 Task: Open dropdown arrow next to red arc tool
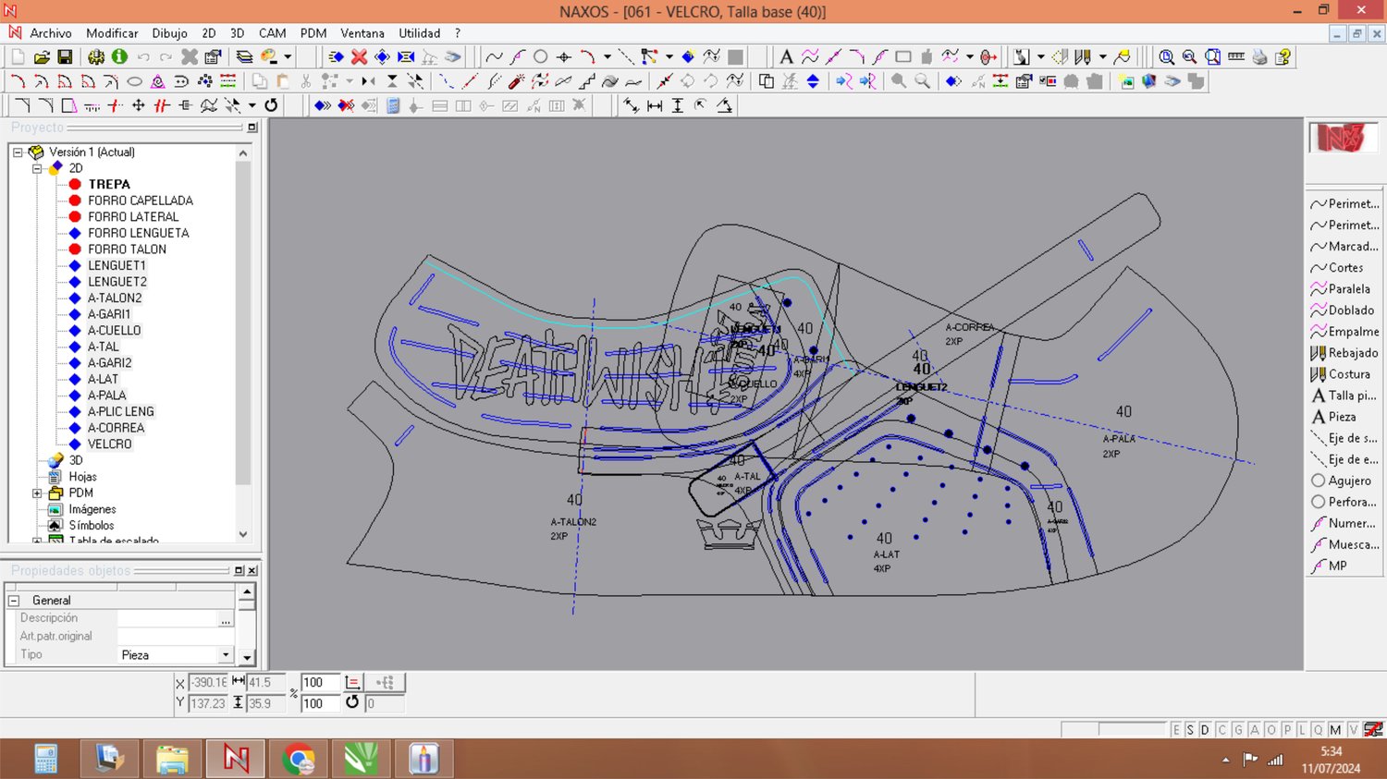(x=608, y=57)
